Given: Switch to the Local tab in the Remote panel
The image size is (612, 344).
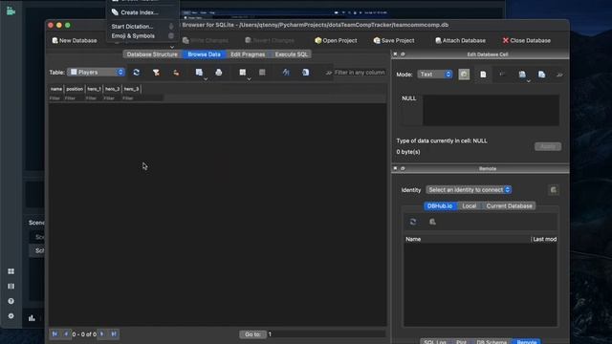Looking at the screenshot, I should point(470,206).
